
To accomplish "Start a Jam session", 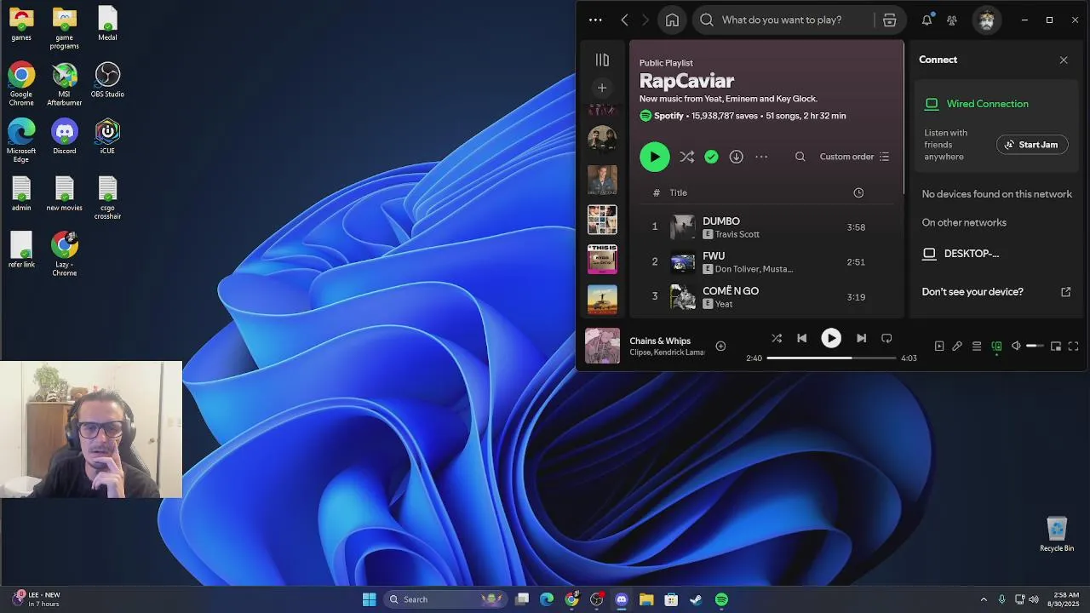I will click(x=1031, y=145).
